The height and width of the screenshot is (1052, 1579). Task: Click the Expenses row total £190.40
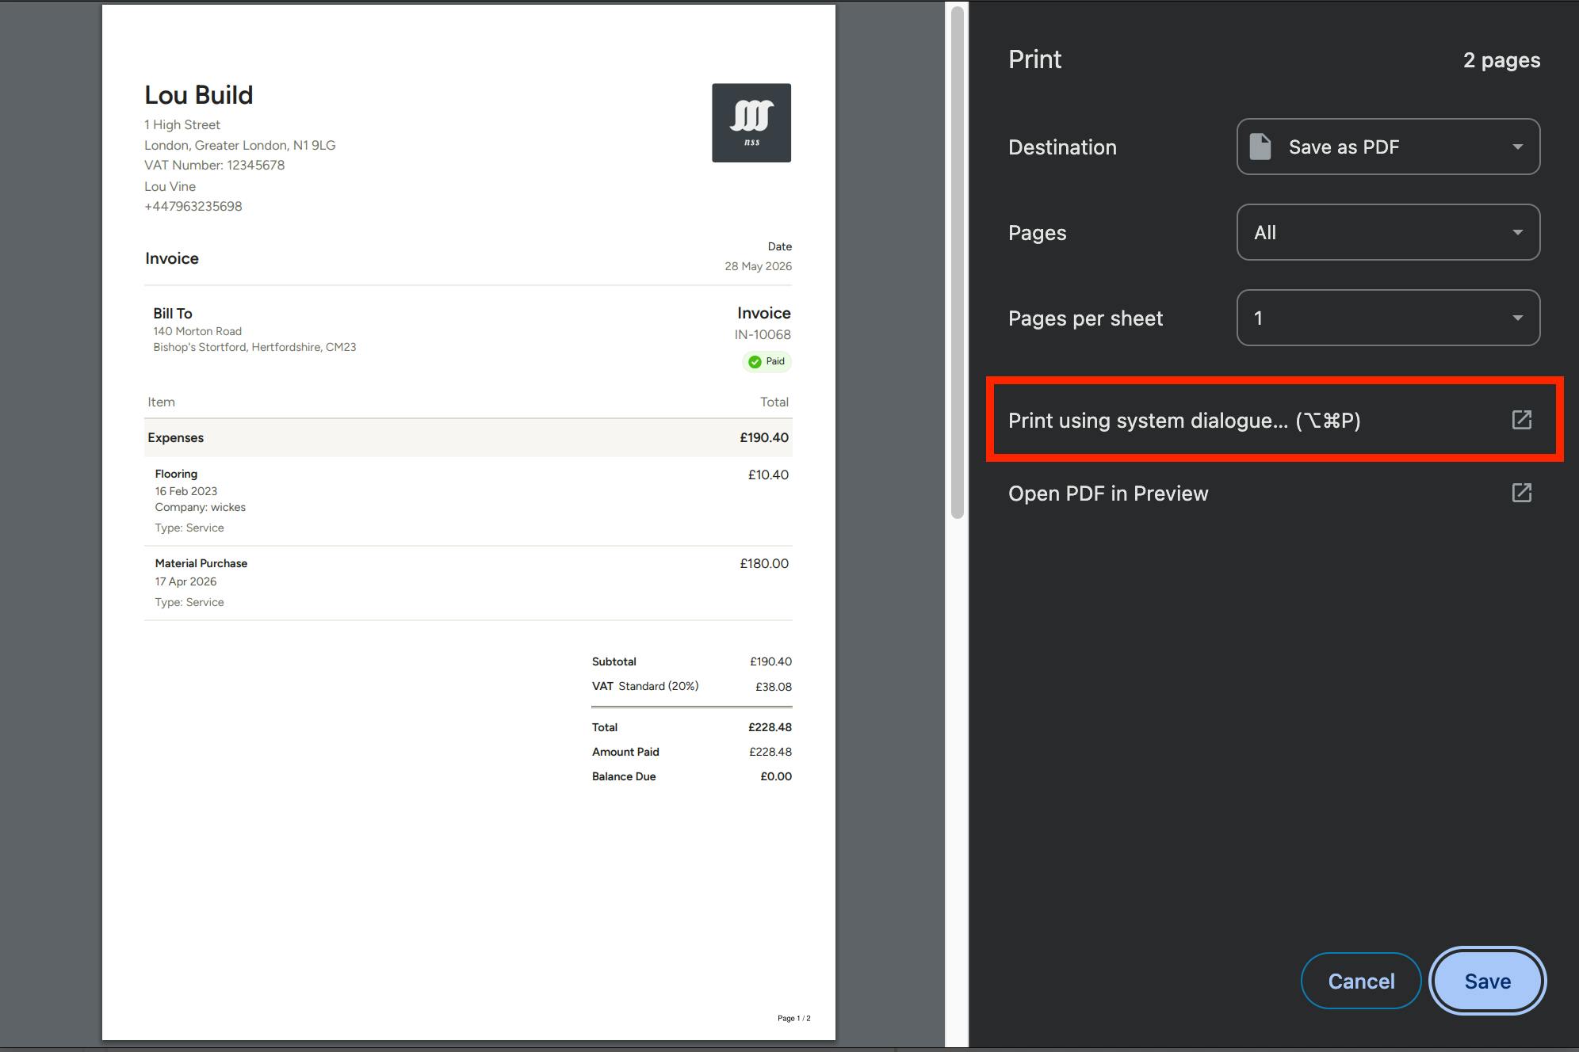(x=764, y=437)
